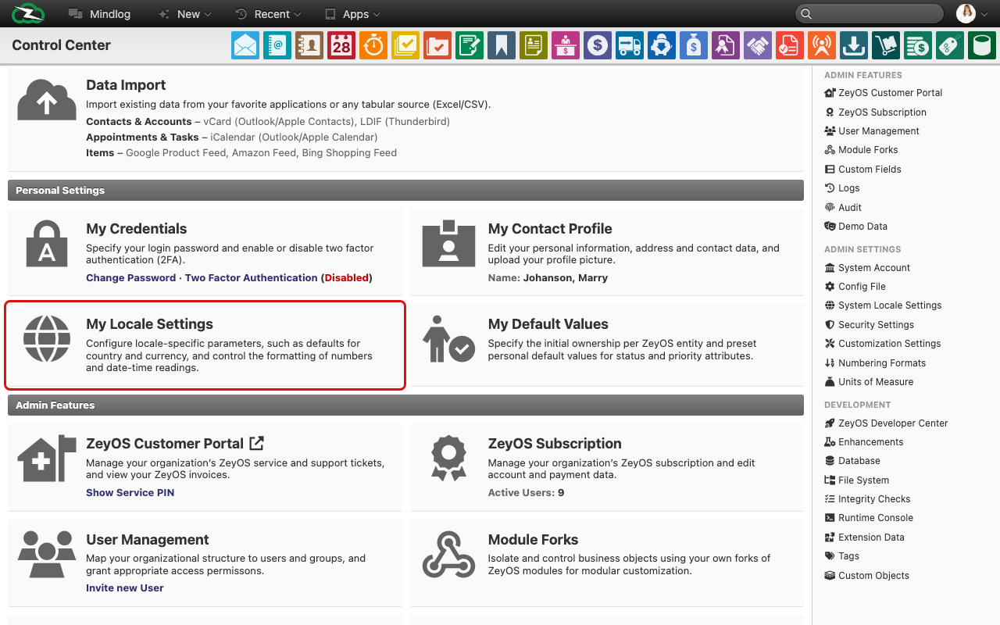The image size is (1000, 625).
Task: Open Mindlog from the top bar
Action: [98, 14]
